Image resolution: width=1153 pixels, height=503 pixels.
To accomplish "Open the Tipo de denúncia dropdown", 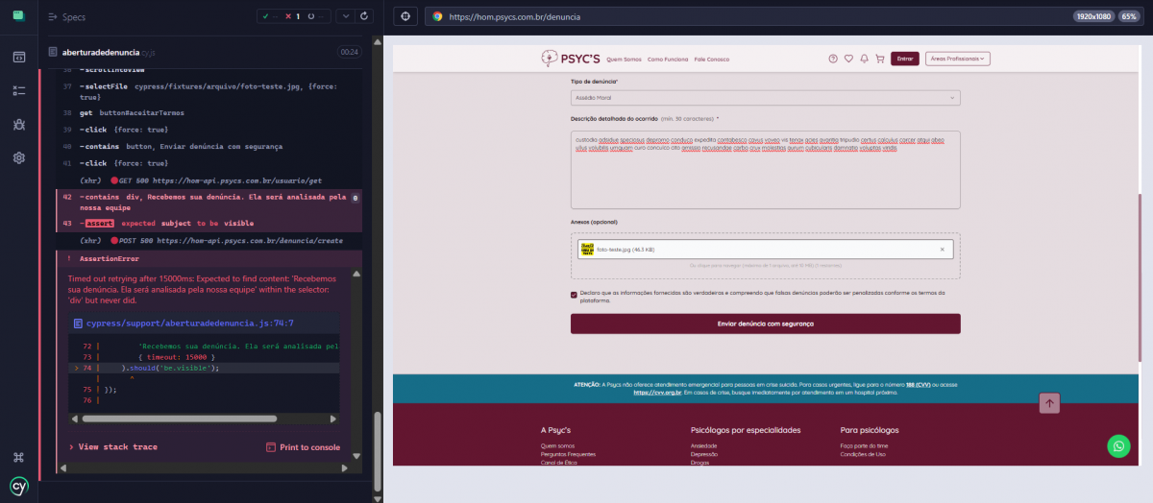I will (765, 98).
